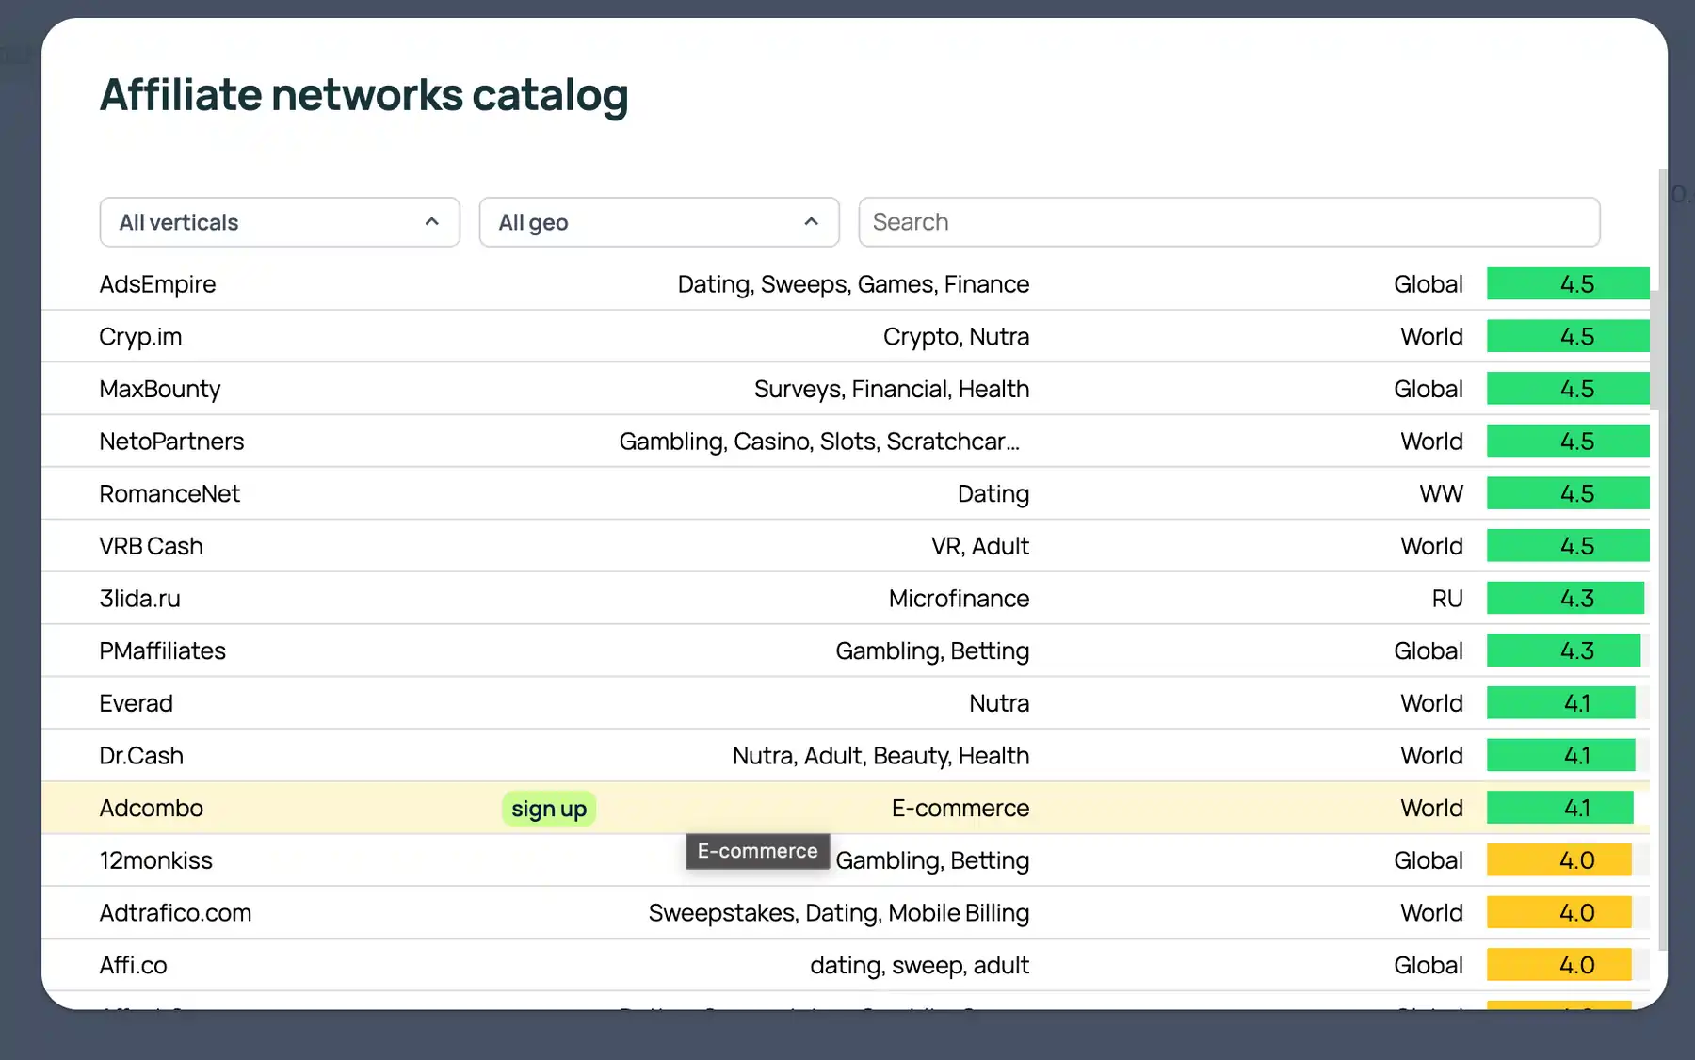Click the 12monkiss network name
This screenshot has height=1060, width=1695.
click(x=156, y=860)
